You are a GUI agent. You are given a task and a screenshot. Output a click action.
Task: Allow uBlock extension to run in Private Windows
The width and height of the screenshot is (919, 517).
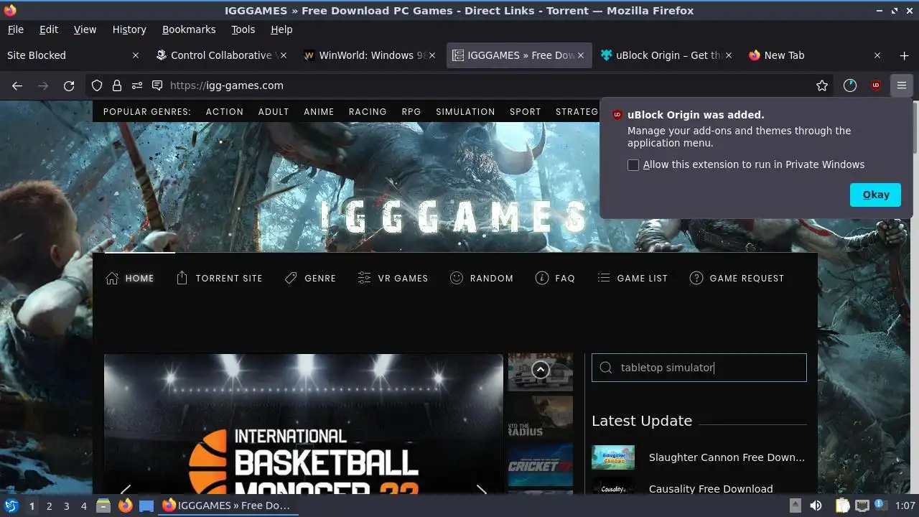click(633, 165)
